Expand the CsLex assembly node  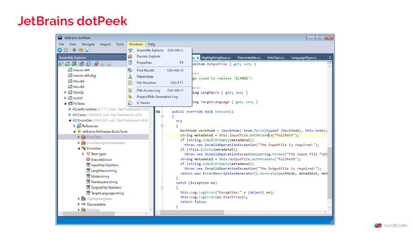70,115
